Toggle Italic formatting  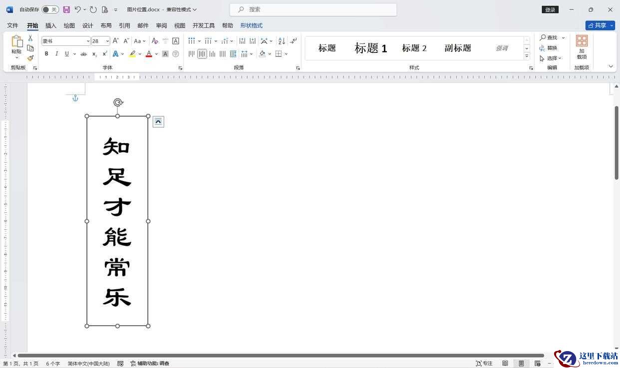[x=56, y=54]
